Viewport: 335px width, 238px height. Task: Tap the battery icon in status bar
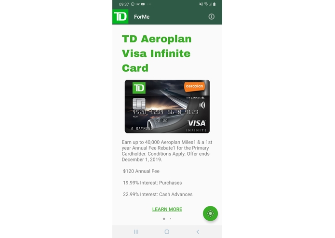click(214, 4)
